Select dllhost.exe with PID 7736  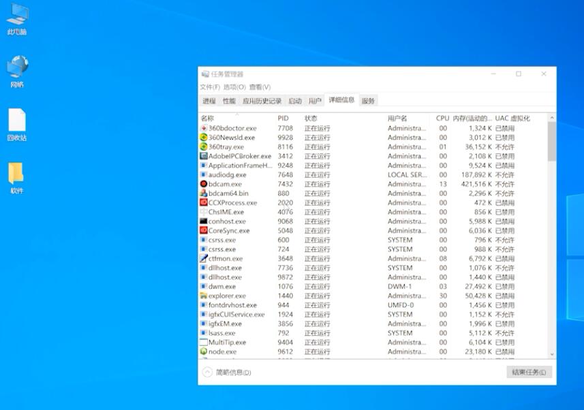[x=373, y=268]
